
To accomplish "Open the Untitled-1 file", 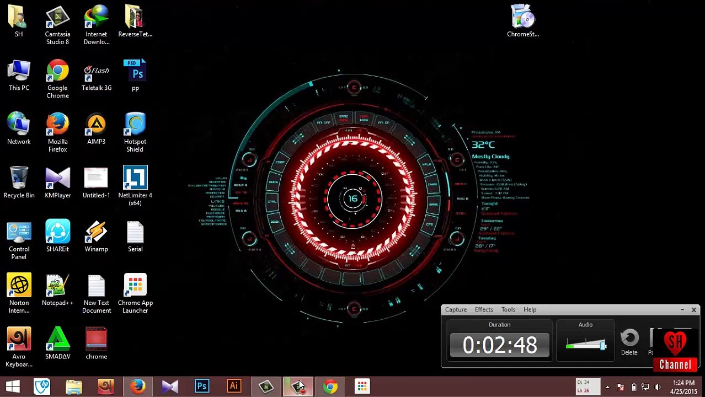I will (x=97, y=183).
